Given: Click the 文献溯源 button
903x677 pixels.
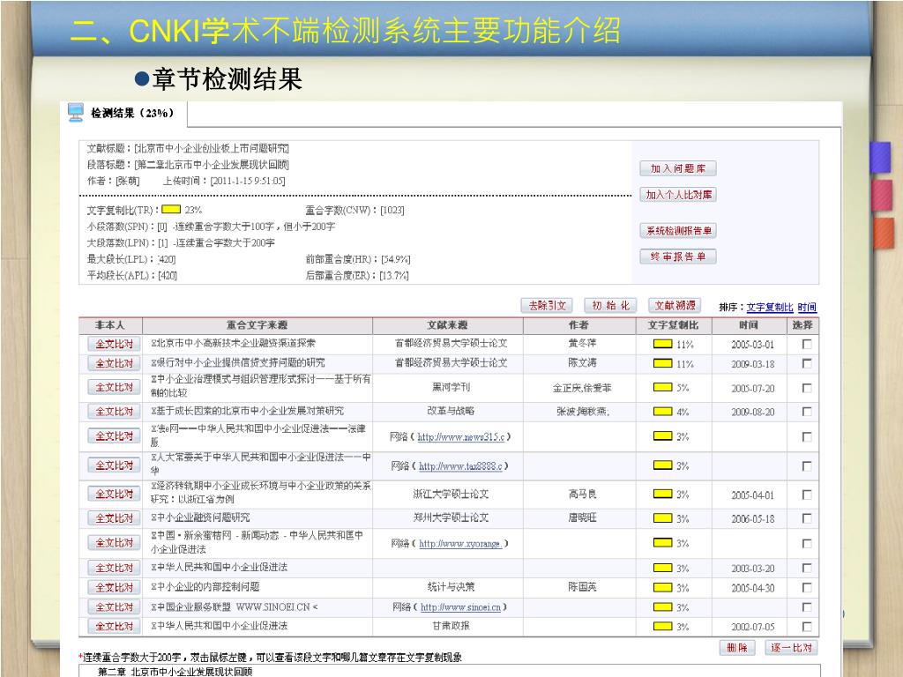Looking at the screenshot, I should [675, 306].
